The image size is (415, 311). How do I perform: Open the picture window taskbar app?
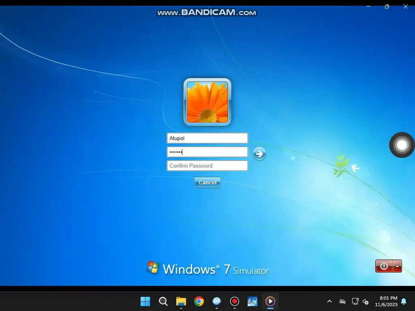click(252, 301)
